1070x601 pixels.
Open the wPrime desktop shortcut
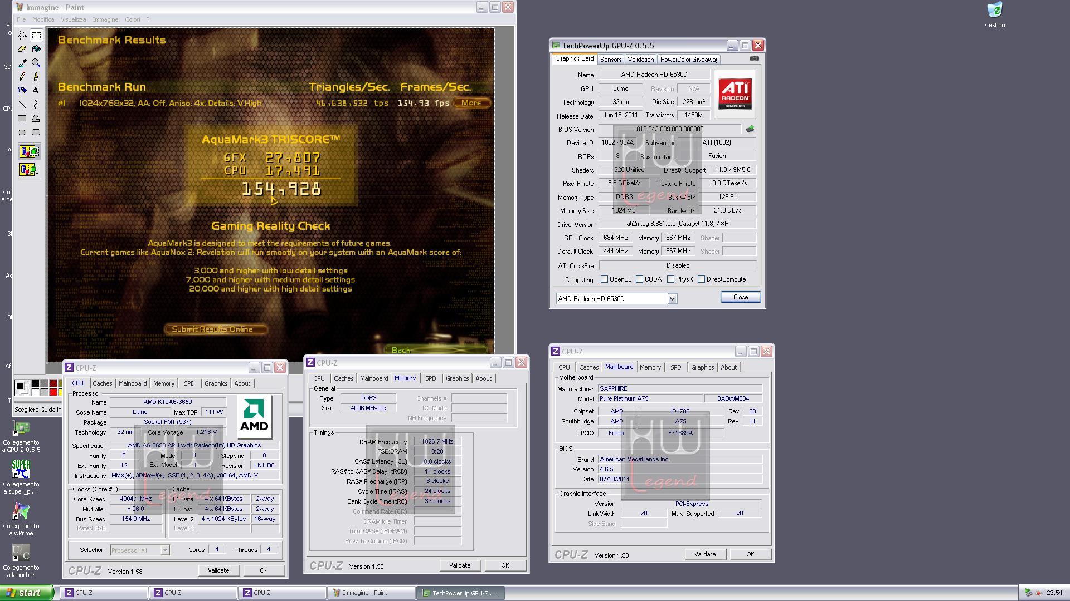[21, 519]
